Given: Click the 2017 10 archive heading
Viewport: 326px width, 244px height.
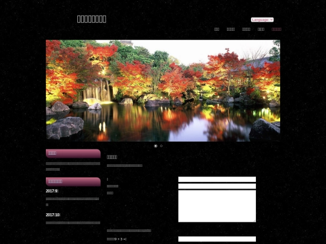Looking at the screenshot, I should 53,214.
